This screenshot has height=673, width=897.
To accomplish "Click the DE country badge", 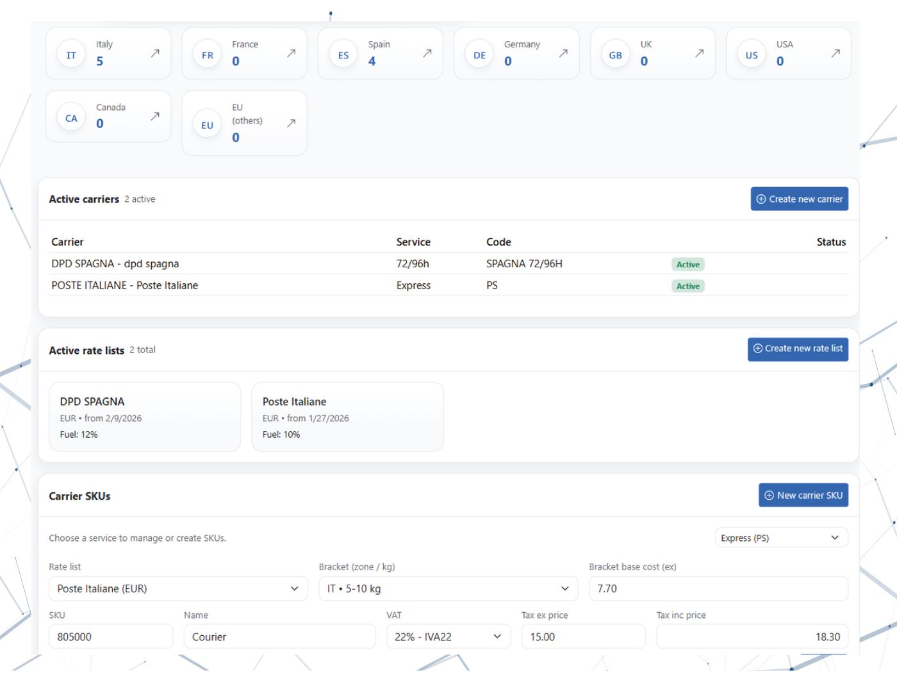I will (x=479, y=55).
